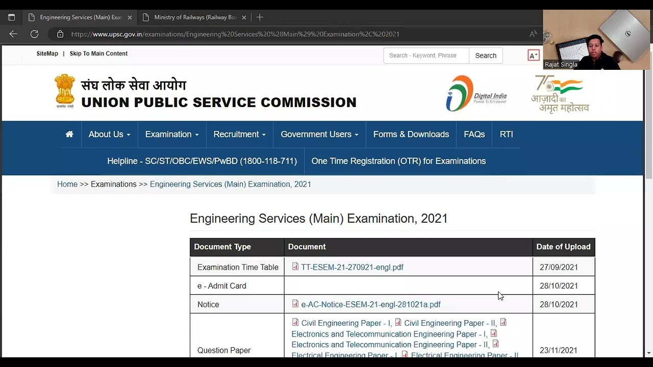Open One Time Registration (OTR) for Examinations
The width and height of the screenshot is (653, 367).
(398, 161)
